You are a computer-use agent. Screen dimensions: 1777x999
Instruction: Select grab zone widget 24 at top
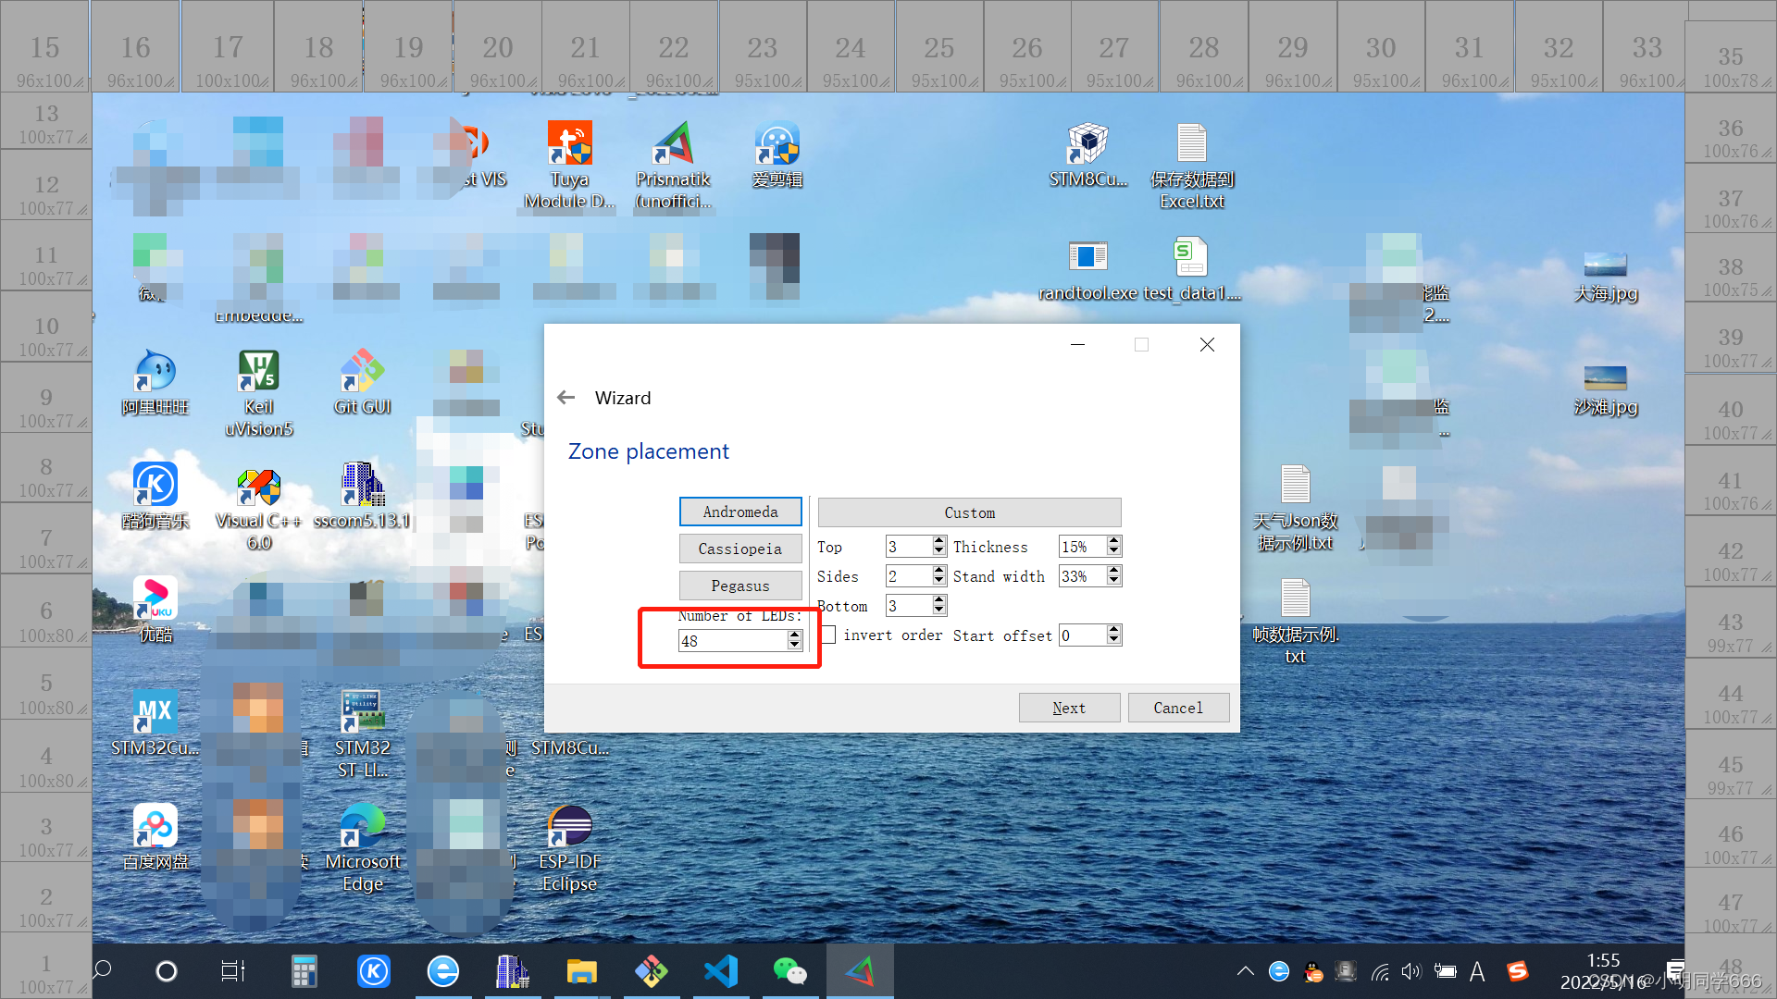coord(851,46)
